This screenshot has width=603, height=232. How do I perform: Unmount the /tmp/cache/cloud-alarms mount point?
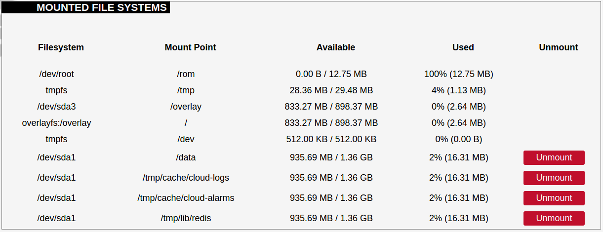point(554,198)
